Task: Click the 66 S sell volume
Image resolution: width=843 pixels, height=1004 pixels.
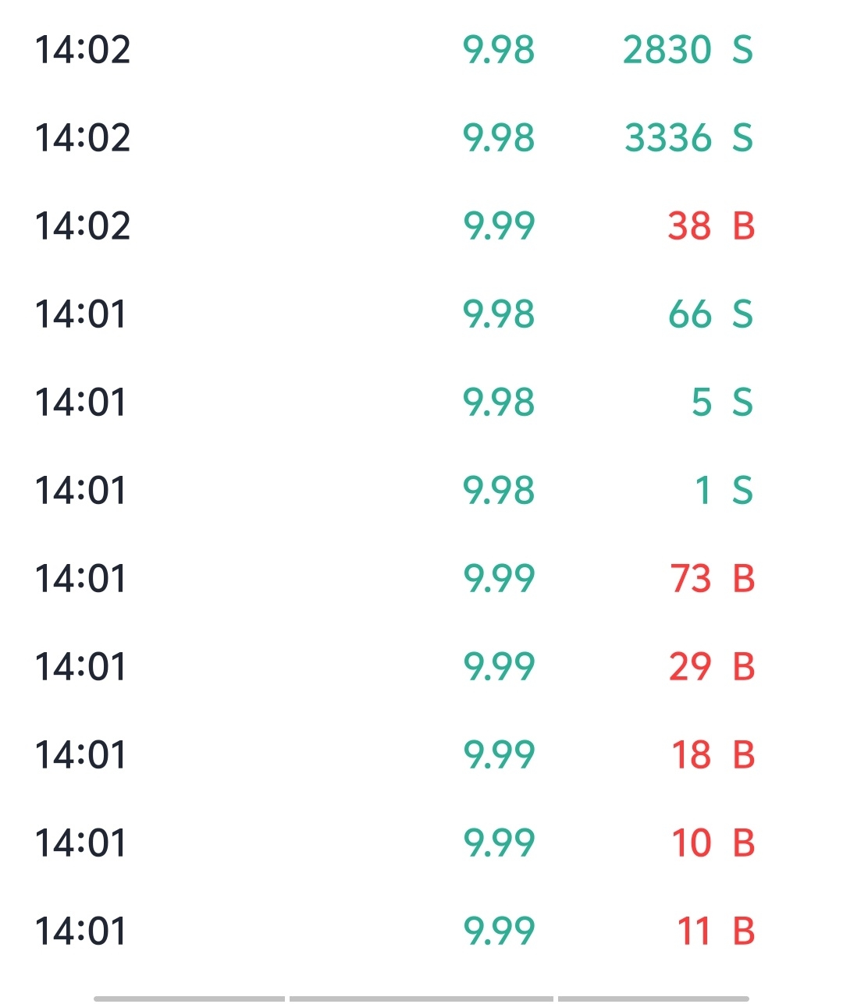Action: pyautogui.click(x=690, y=314)
